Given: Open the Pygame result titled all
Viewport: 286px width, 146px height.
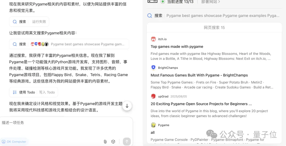Looking at the screenshot, I should click(153, 133).
